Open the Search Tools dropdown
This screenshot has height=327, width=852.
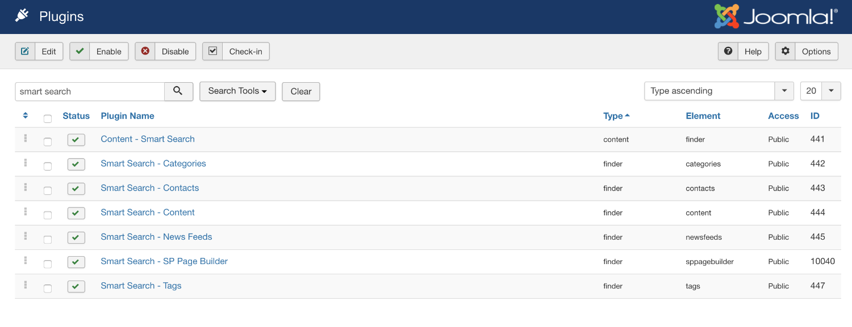(237, 91)
